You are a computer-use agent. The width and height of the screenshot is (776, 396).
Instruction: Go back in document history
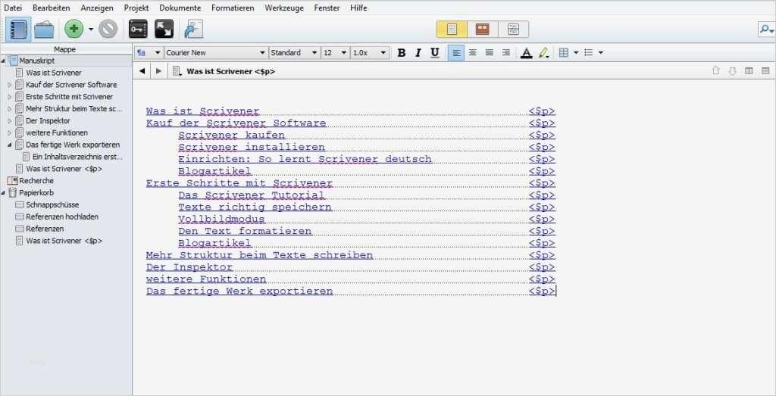click(x=142, y=71)
